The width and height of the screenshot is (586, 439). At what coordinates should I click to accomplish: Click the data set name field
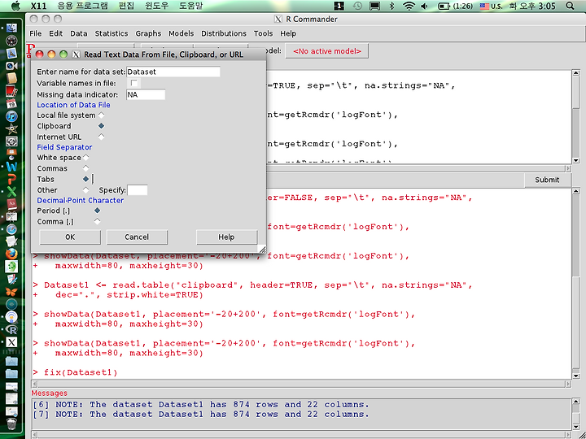(173, 72)
